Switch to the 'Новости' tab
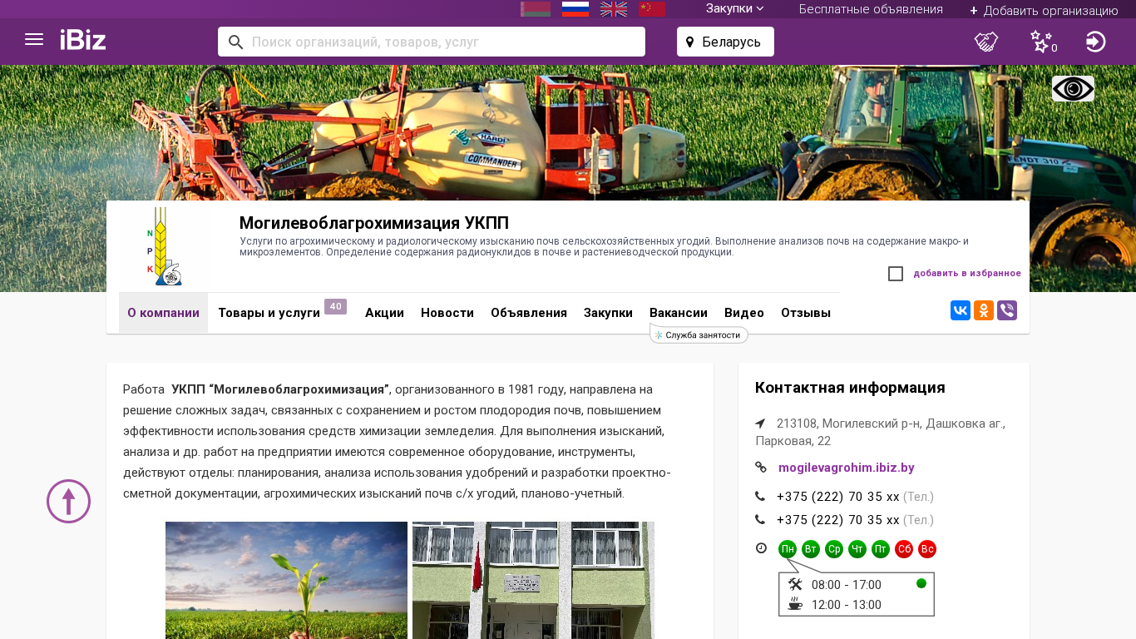The height and width of the screenshot is (639, 1136). (x=447, y=313)
